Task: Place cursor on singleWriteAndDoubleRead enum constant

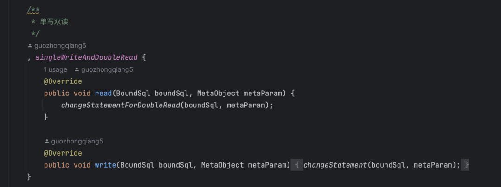Action: (x=86, y=58)
